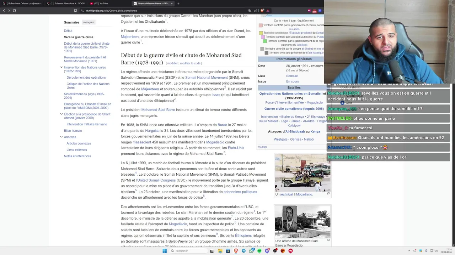Switch to the Sulaiman Ahmed X tab
Viewport: 455px width, 255px height.
(66, 4)
